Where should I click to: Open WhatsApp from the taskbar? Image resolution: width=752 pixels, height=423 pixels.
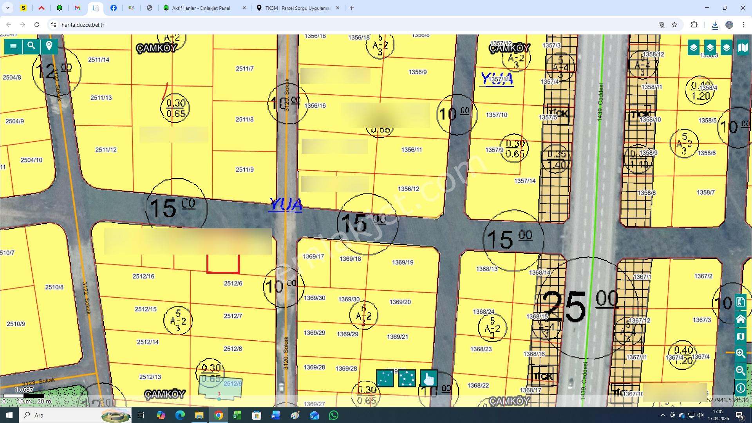pyautogui.click(x=334, y=415)
